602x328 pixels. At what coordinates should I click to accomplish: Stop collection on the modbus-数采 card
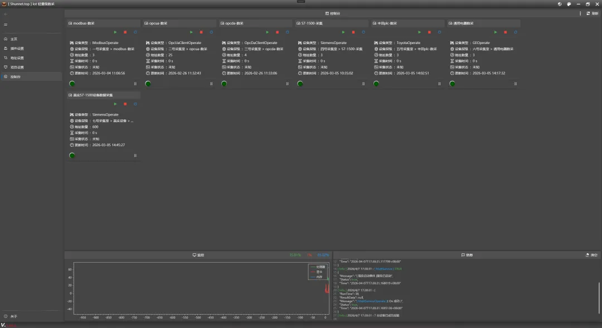click(x=125, y=32)
